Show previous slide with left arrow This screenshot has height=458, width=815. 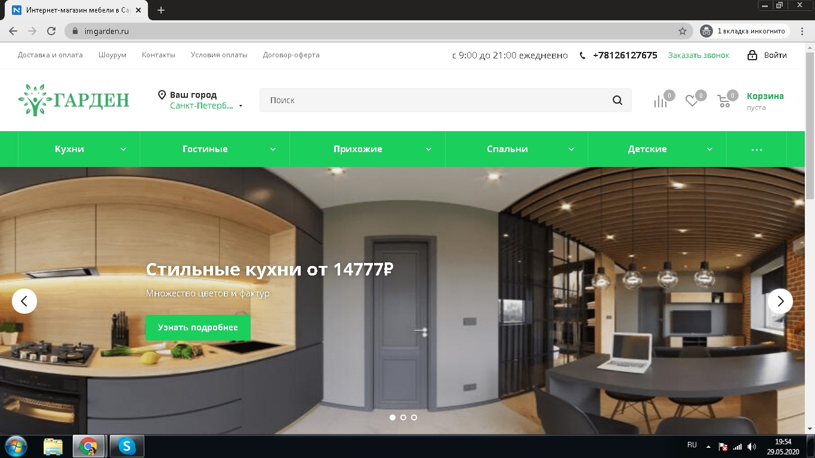pos(24,301)
